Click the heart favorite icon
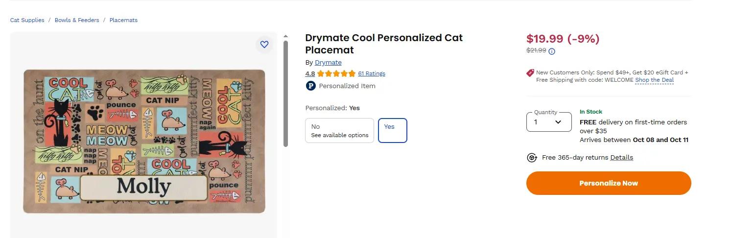The height and width of the screenshot is (238, 732). point(264,45)
